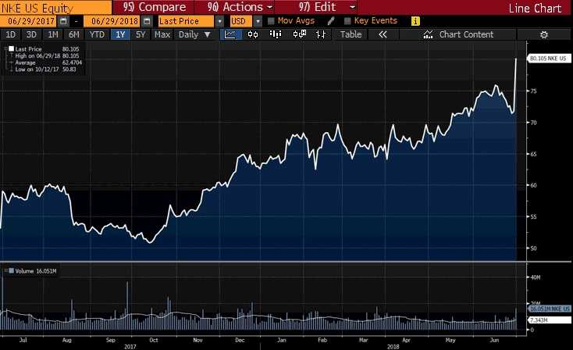Select the OHLC tick chart icon

(x=321, y=34)
